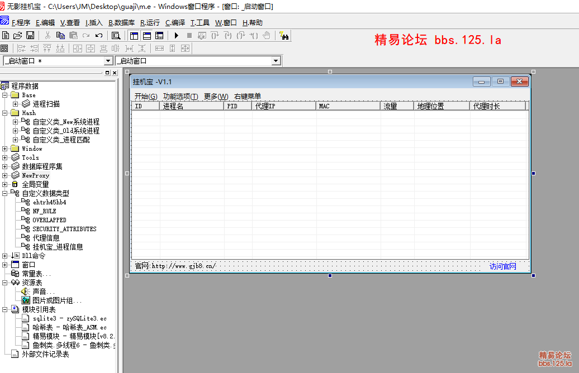Click the make same height icon
Image resolution: width=579 pixels, height=373 pixels.
click(x=172, y=49)
